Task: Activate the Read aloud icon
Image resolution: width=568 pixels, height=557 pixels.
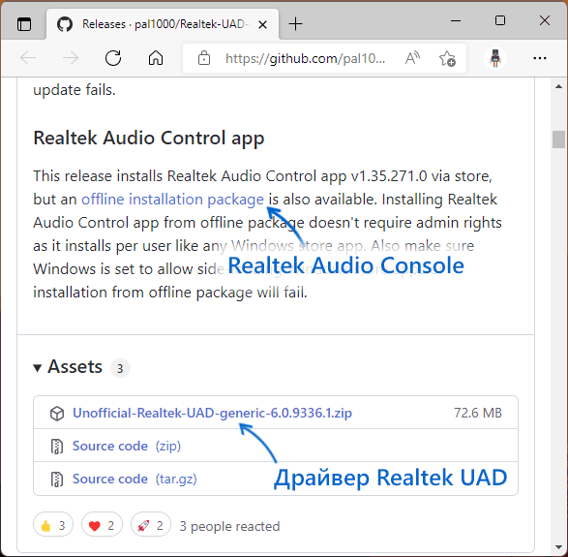Action: pyautogui.click(x=412, y=58)
